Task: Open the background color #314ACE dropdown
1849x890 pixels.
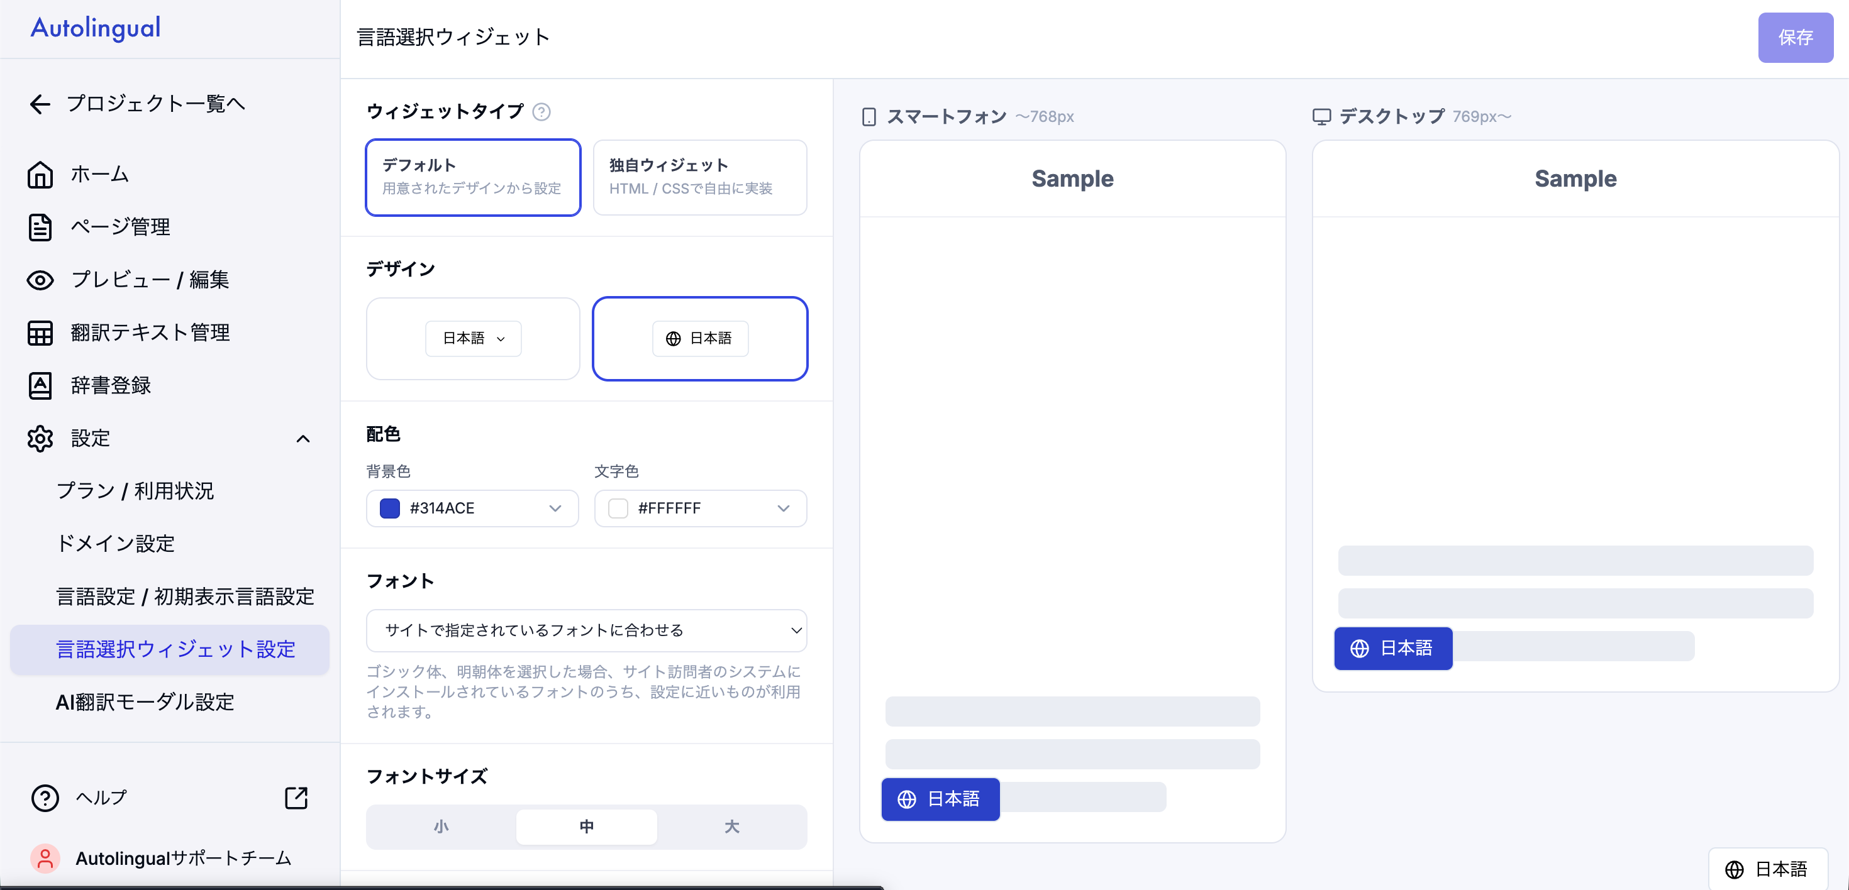Action: (x=472, y=508)
